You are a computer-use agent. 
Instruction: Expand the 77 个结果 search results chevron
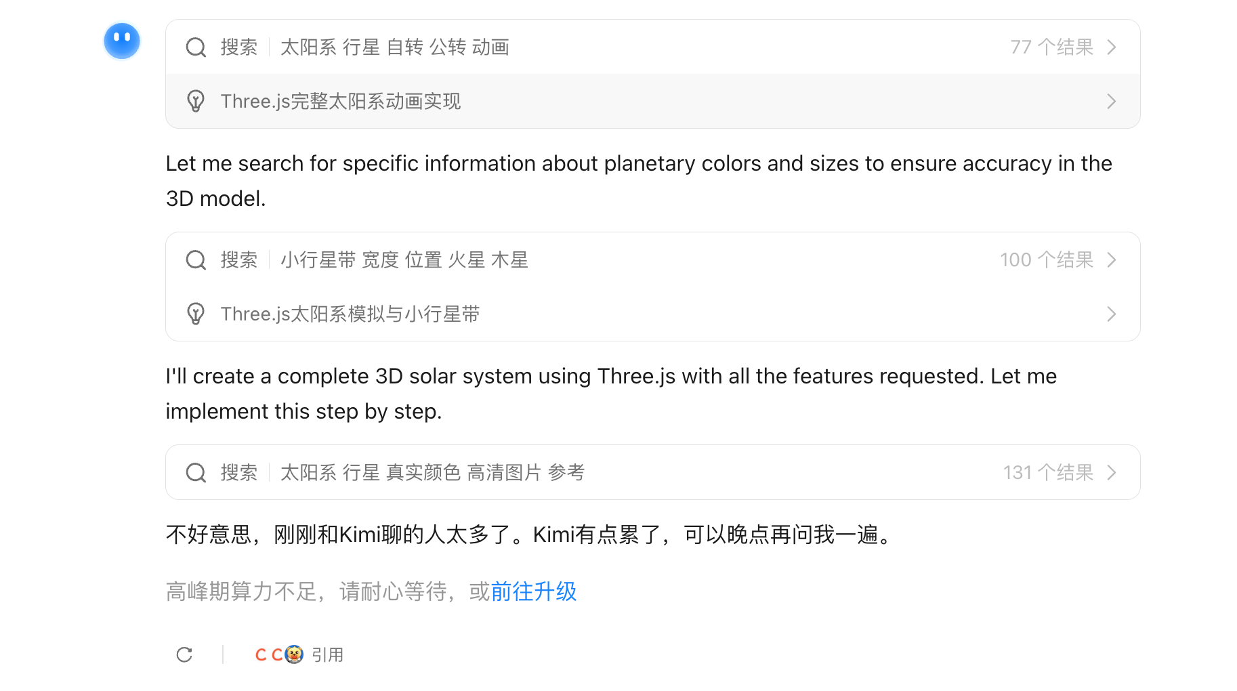coord(1111,47)
